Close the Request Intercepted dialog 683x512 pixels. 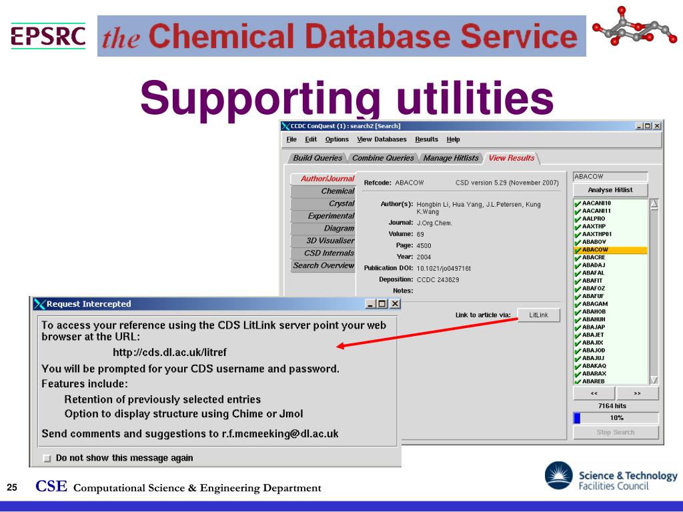click(395, 303)
